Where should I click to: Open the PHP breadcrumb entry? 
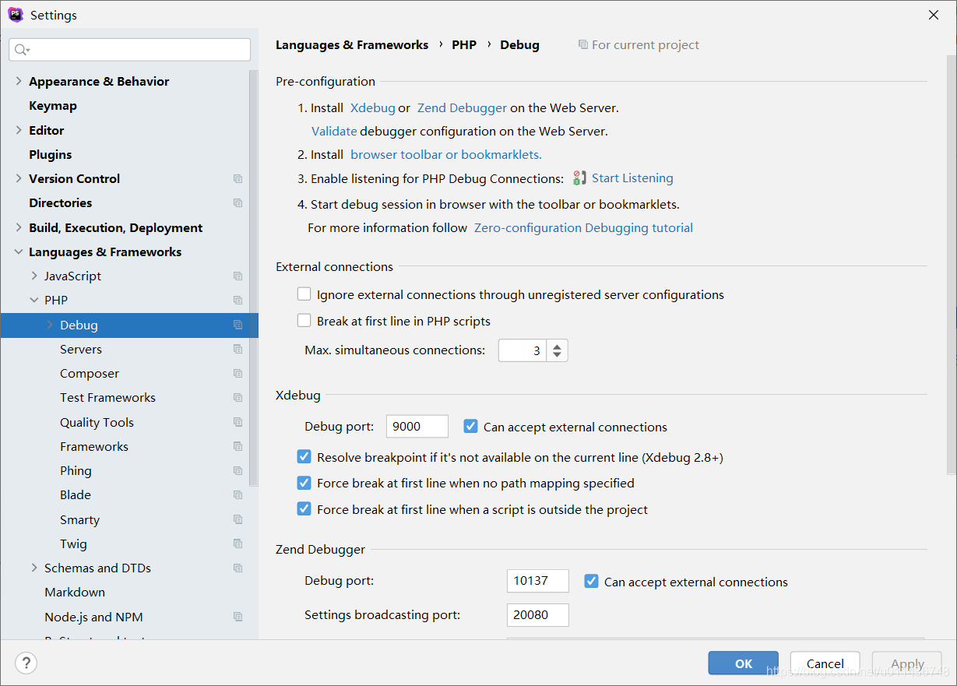pyautogui.click(x=464, y=44)
